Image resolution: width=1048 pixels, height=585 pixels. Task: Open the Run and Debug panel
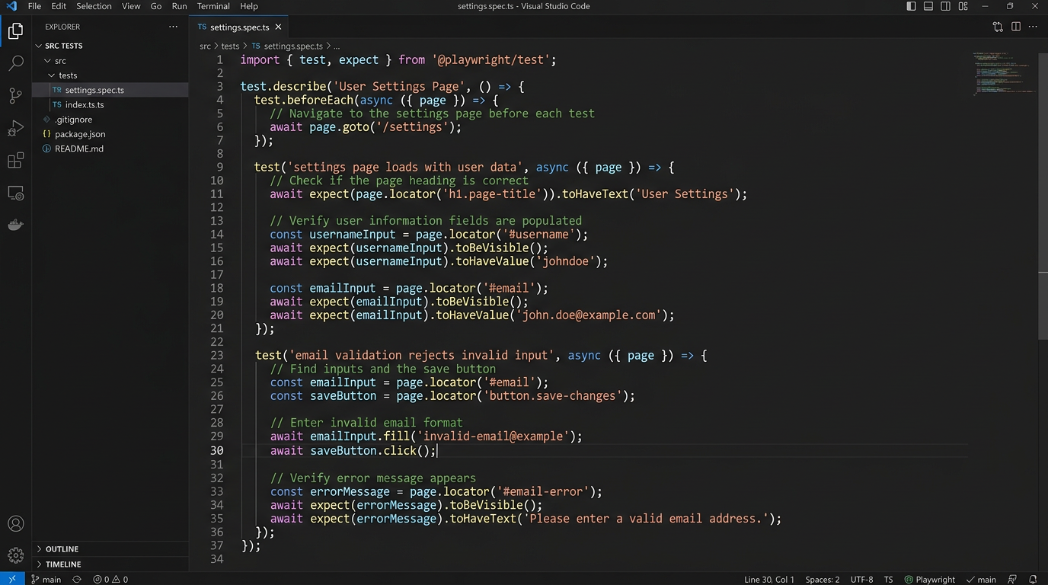(x=16, y=128)
